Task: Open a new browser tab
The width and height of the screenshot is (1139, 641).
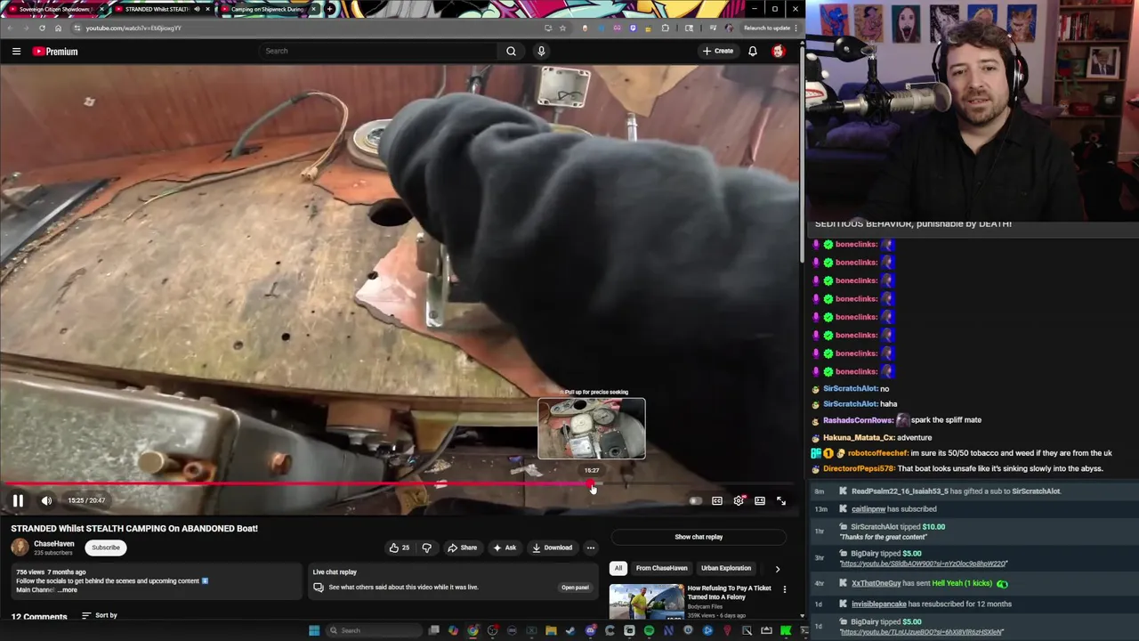Action: point(329,9)
